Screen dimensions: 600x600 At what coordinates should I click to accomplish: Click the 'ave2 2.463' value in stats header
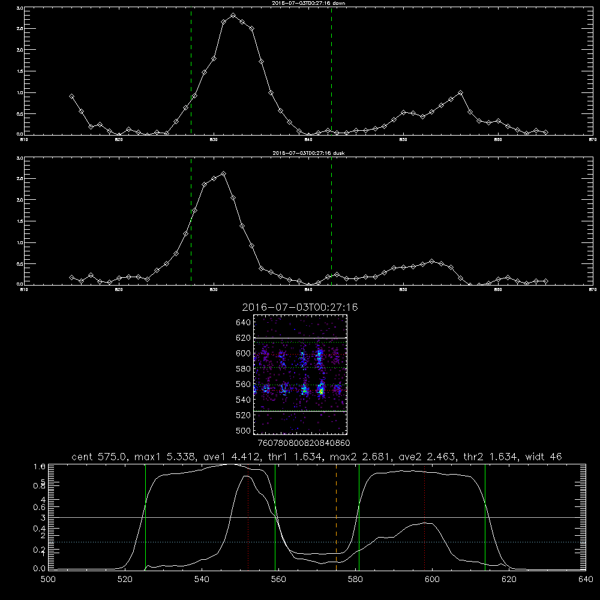tap(427, 457)
